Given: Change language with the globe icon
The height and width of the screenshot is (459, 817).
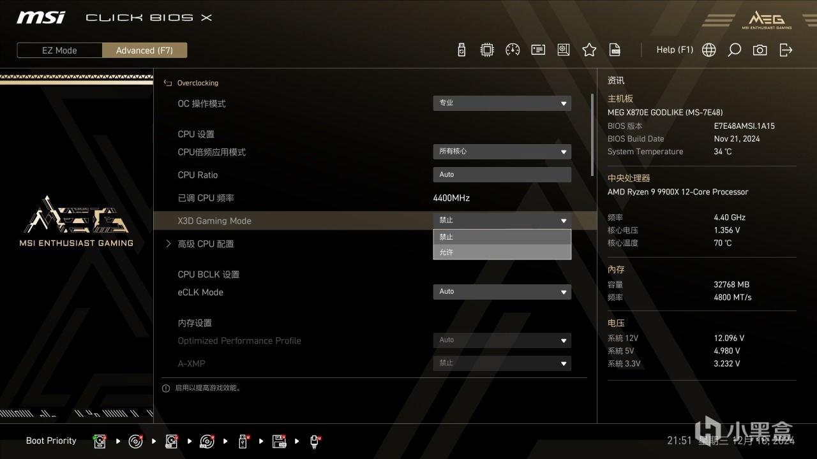Looking at the screenshot, I should click(x=708, y=50).
